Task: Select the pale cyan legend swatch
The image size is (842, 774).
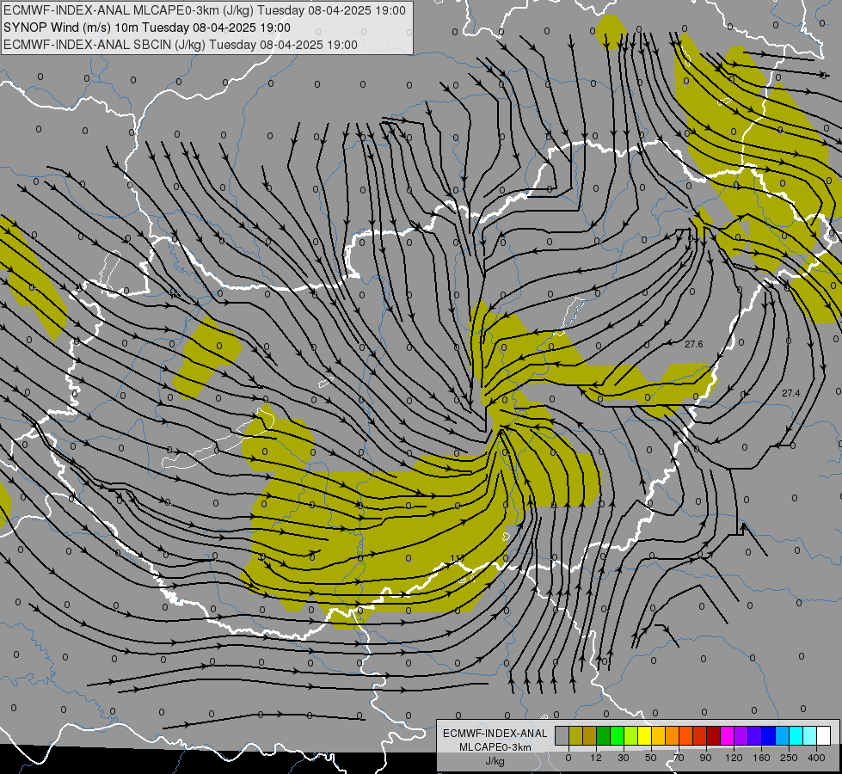Action: [x=810, y=735]
